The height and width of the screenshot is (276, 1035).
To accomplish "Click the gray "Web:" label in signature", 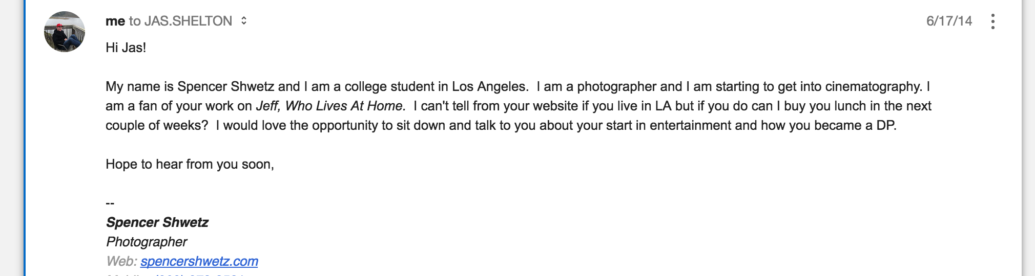I will (x=122, y=261).
